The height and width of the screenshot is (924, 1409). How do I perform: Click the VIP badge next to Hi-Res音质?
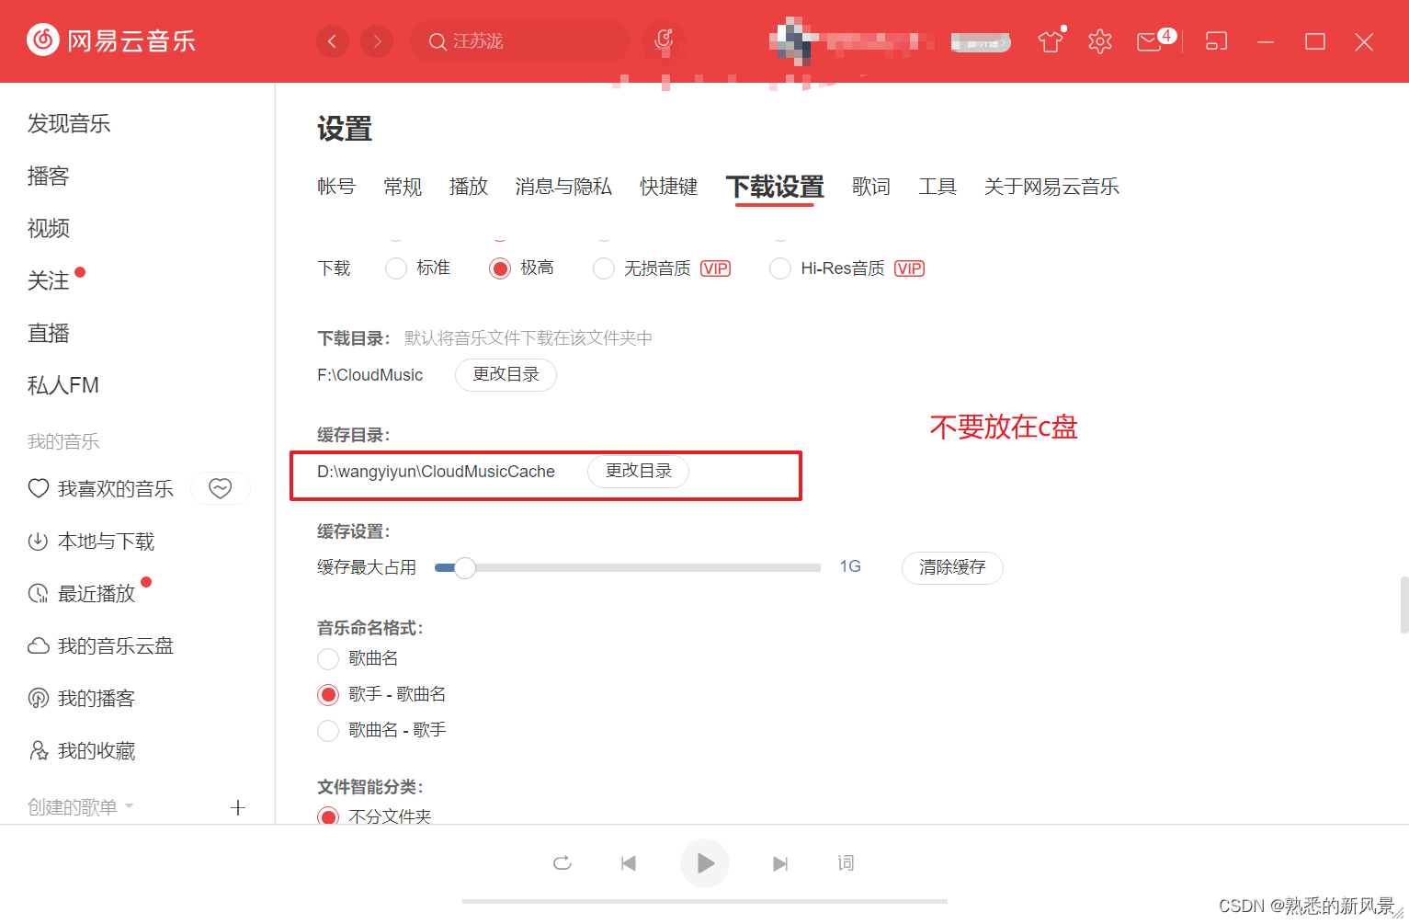909,268
